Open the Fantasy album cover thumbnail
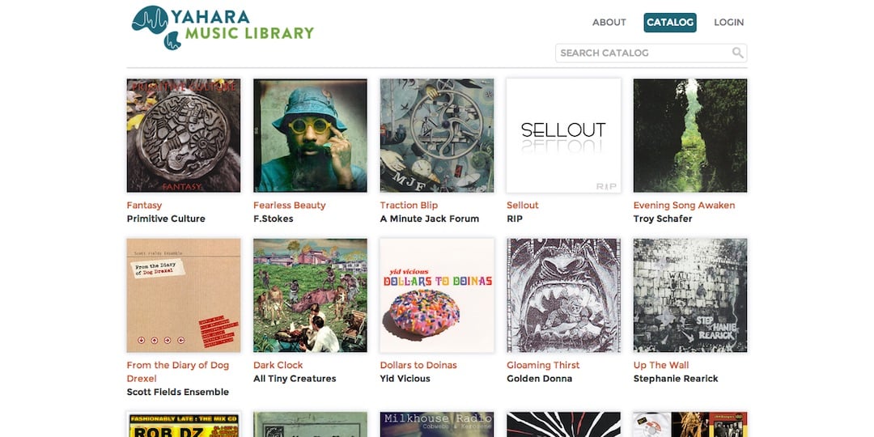The height and width of the screenshot is (437, 874). click(184, 135)
